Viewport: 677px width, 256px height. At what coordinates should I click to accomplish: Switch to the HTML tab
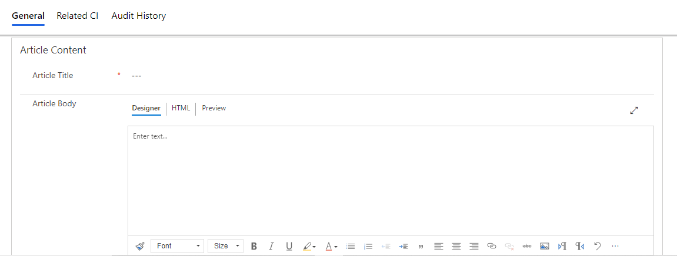[181, 108]
